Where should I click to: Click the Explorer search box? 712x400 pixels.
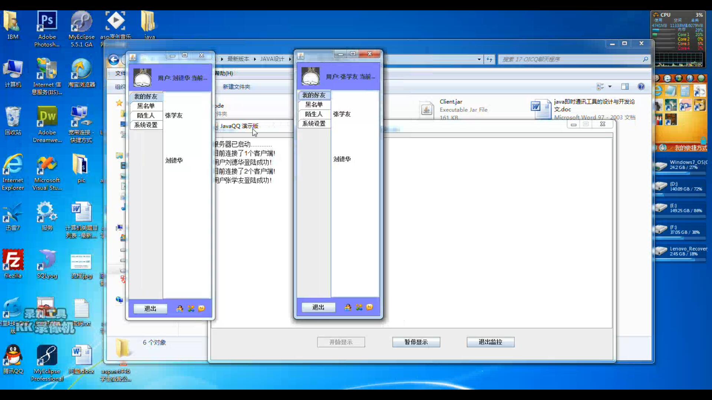point(574,59)
